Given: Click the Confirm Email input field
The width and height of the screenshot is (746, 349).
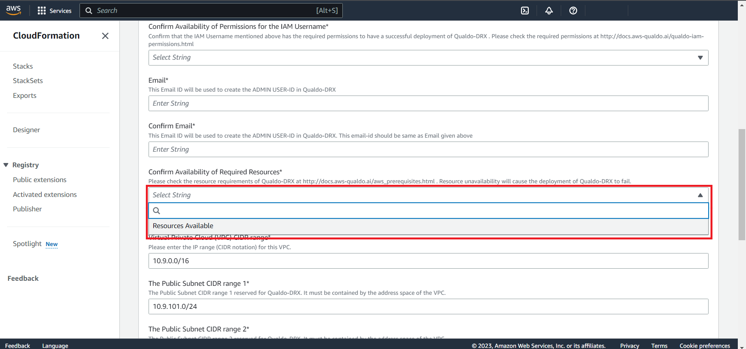Looking at the screenshot, I should 428,149.
